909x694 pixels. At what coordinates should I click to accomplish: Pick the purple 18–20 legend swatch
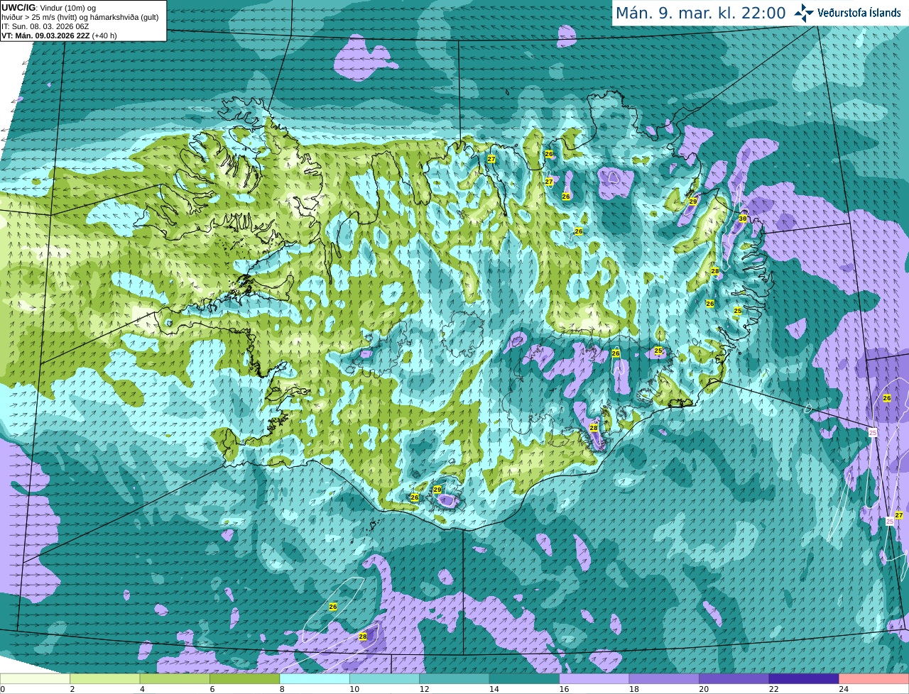point(664,678)
